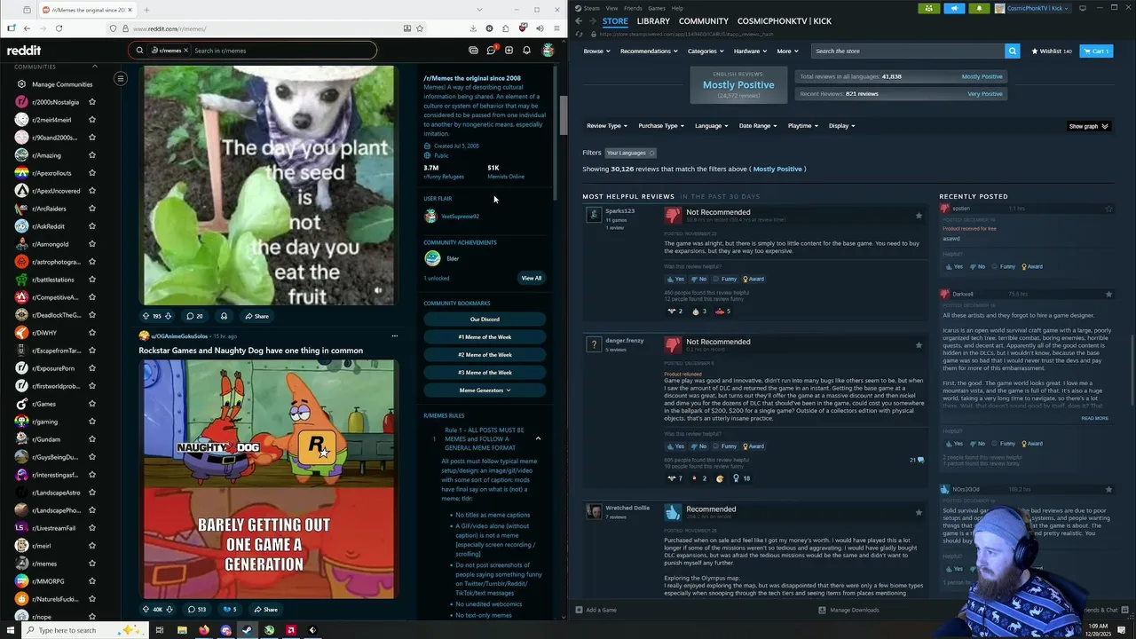Image resolution: width=1136 pixels, height=639 pixels.
Task: Bookmark the Reddit page with star icon
Action: tap(420, 28)
